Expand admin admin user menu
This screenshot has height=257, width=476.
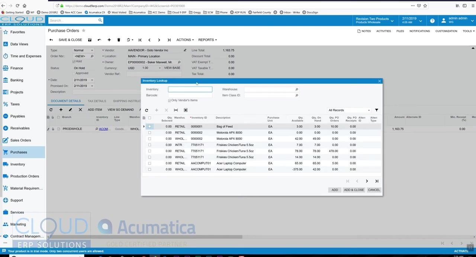[457, 20]
